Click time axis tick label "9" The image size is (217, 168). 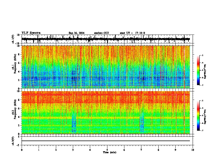click(175, 150)
